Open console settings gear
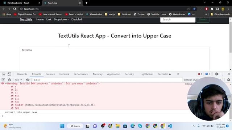Viewport: 232px width, 130px height. click(x=229, y=80)
